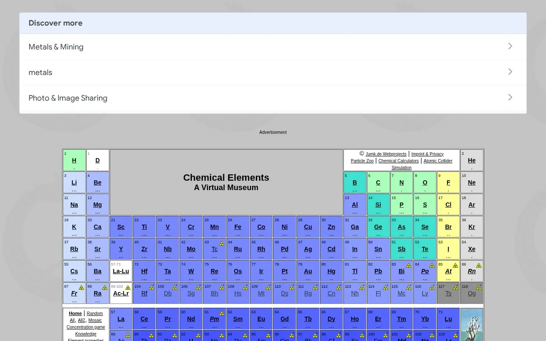Click the radioactive icon in the Promethium cell
The height and width of the screenshot is (341, 546).
pyautogui.click(x=221, y=313)
